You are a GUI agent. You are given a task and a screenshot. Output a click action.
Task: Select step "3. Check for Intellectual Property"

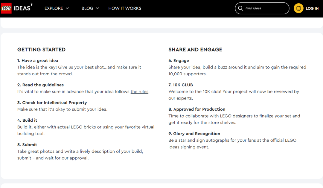[52, 103]
